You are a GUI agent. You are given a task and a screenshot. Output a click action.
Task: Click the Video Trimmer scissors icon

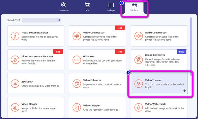click(x=139, y=84)
